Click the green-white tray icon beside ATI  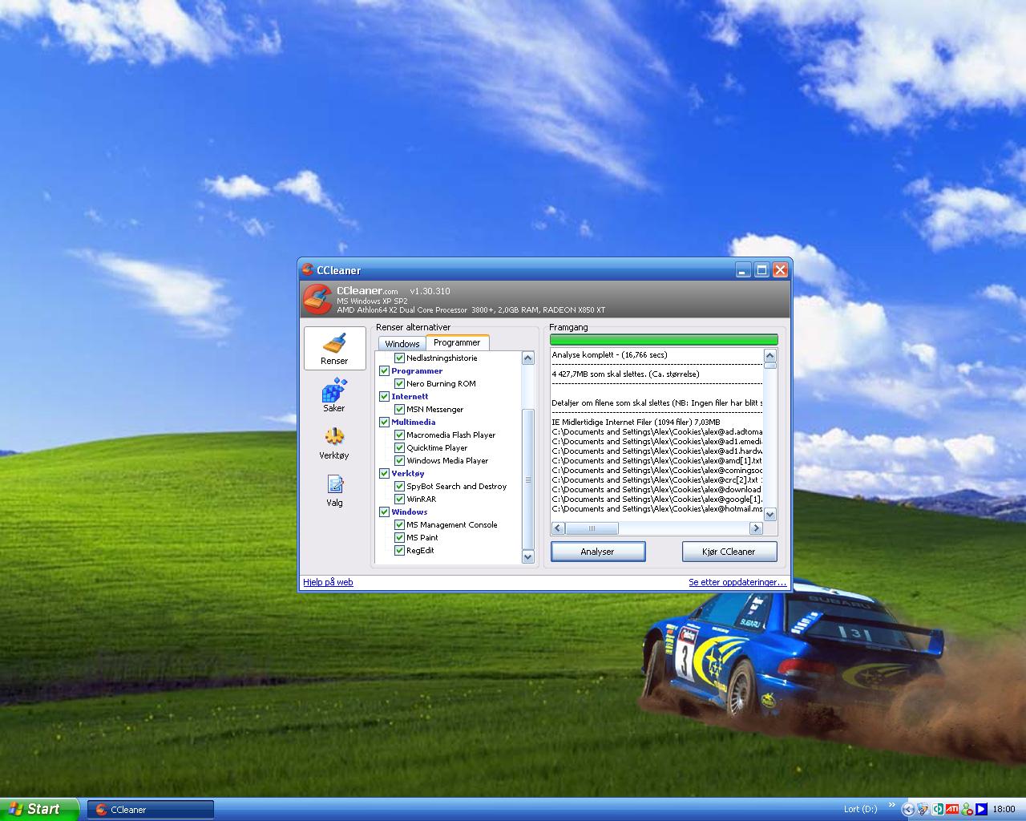coord(938,809)
